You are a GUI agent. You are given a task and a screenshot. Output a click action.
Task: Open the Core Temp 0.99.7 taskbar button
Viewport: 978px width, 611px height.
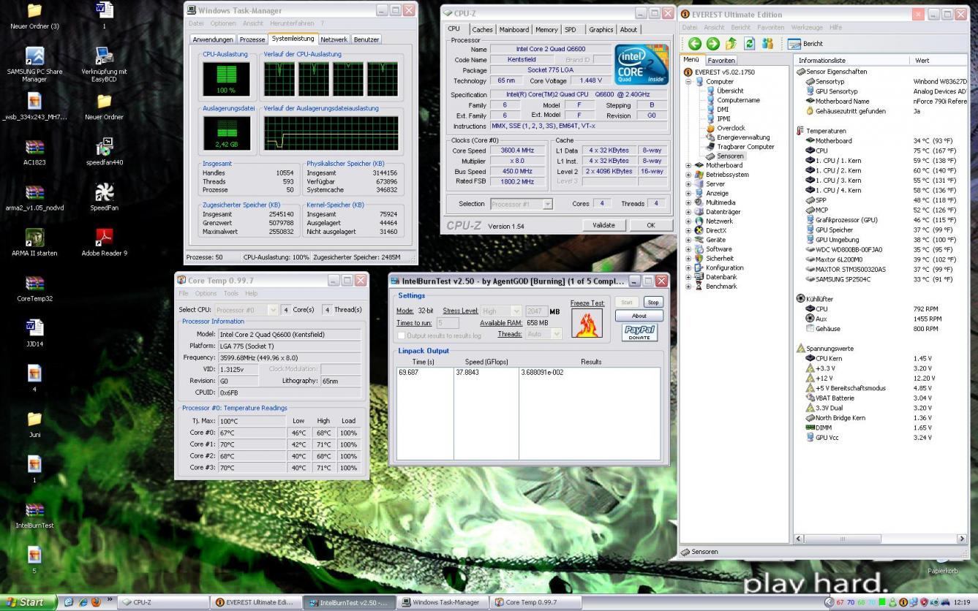tap(534, 603)
